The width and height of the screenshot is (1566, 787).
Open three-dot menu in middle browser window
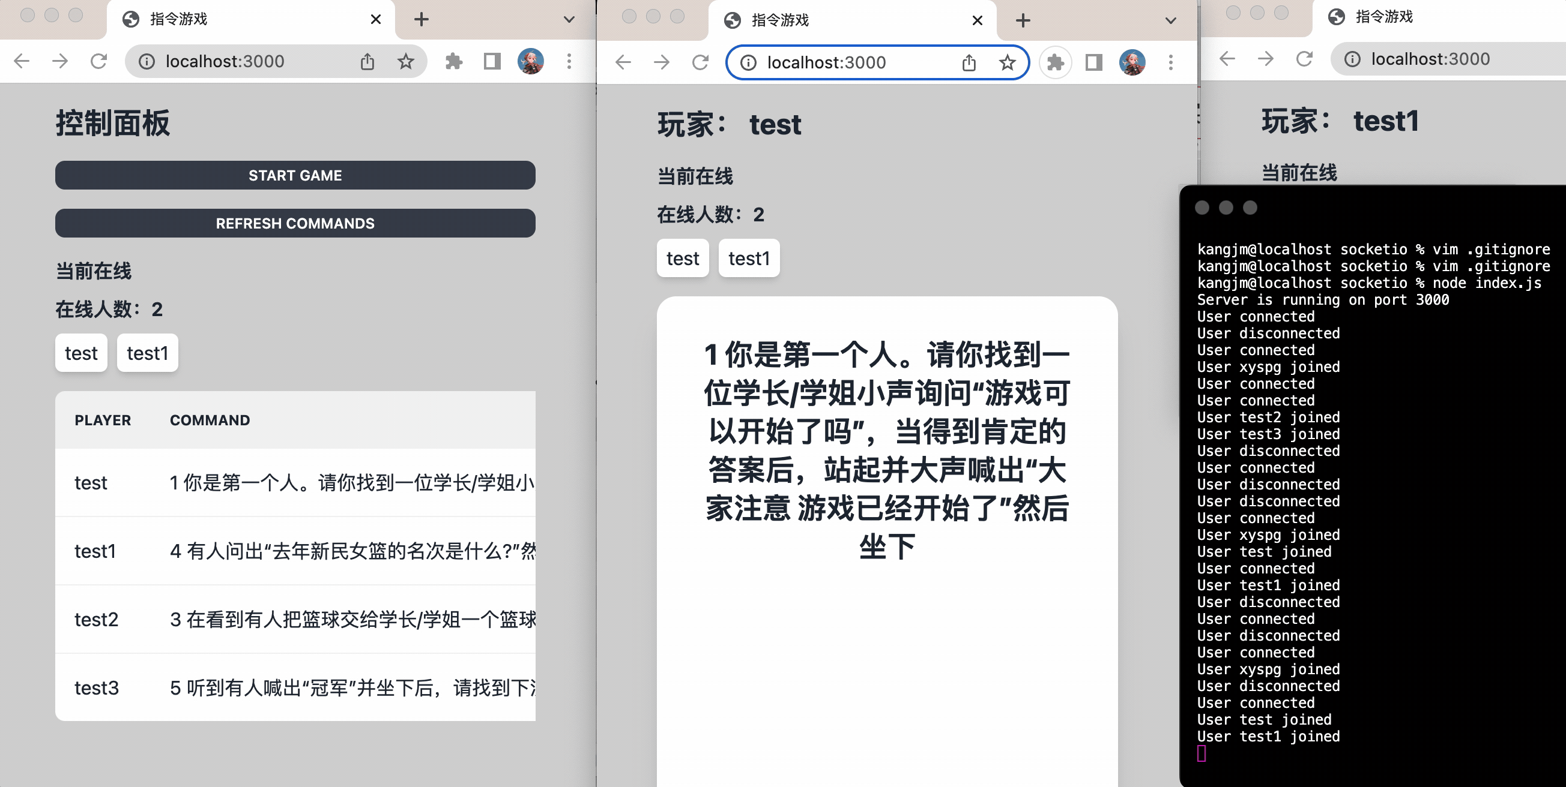tap(1170, 62)
